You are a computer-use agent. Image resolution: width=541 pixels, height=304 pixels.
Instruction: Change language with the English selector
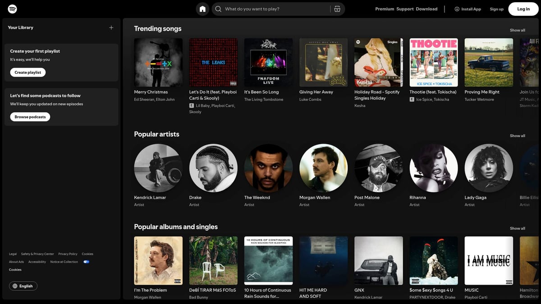click(23, 286)
